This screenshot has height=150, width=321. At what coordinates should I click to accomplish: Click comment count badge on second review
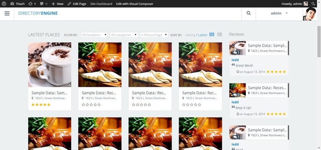(236, 95)
